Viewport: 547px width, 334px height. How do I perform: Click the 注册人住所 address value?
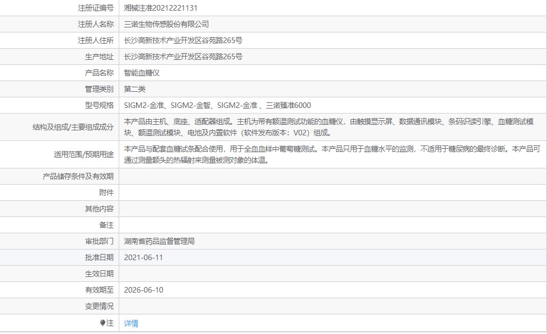[x=183, y=40]
